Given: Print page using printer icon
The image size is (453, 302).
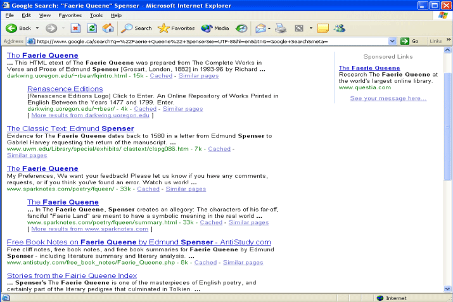Looking at the screenshot, I should point(281,28).
